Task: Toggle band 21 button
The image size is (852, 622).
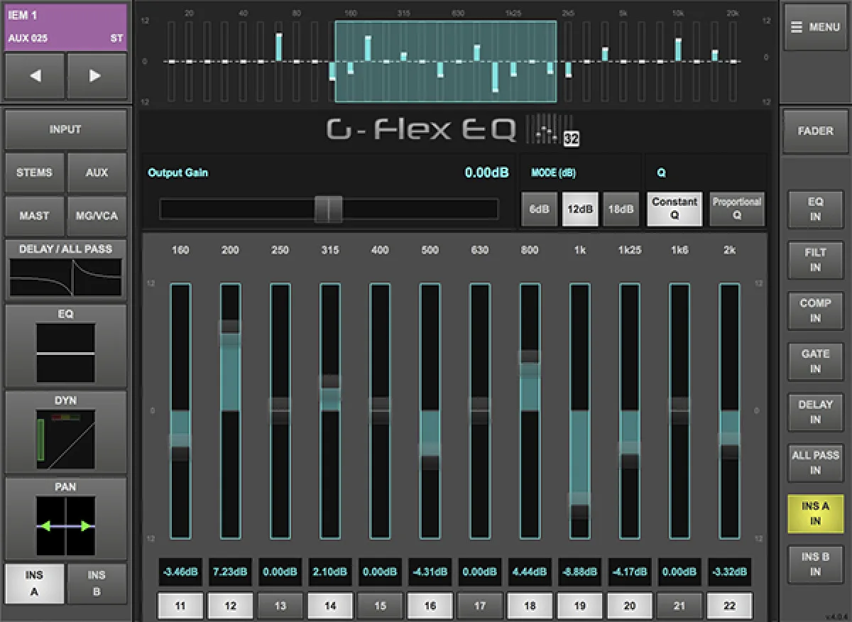Action: 679,606
